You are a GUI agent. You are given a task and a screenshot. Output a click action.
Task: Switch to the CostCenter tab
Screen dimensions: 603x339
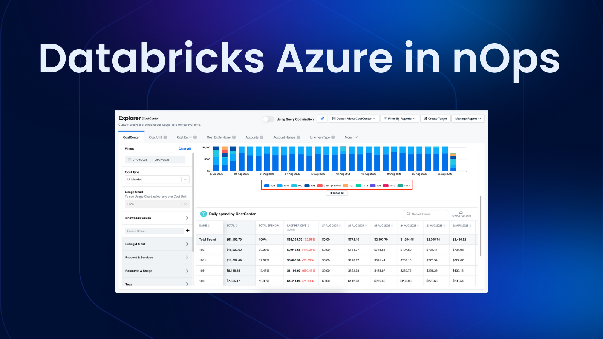coord(131,137)
